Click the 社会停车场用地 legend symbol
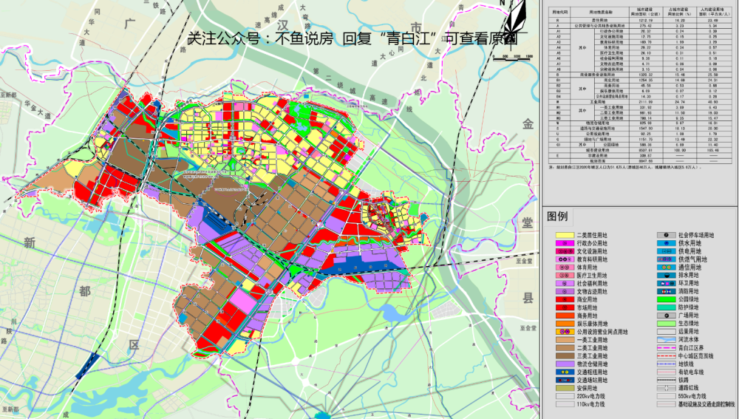Viewport: 739px width, 419px height. (664, 234)
